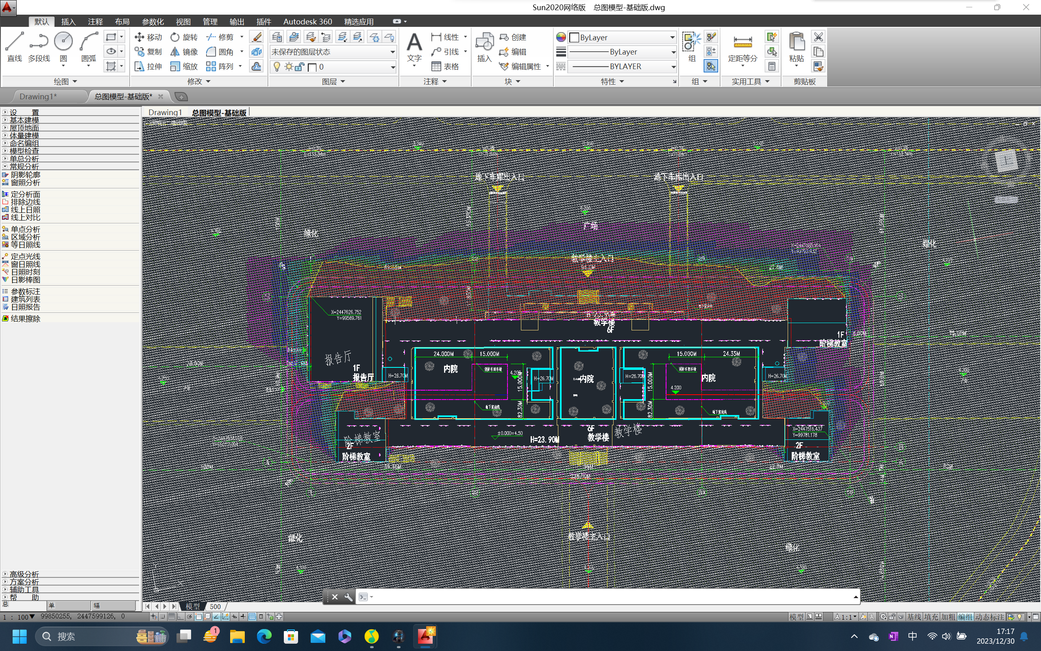Click the 镜像 mirror tool
The image size is (1041, 651).
point(184,52)
